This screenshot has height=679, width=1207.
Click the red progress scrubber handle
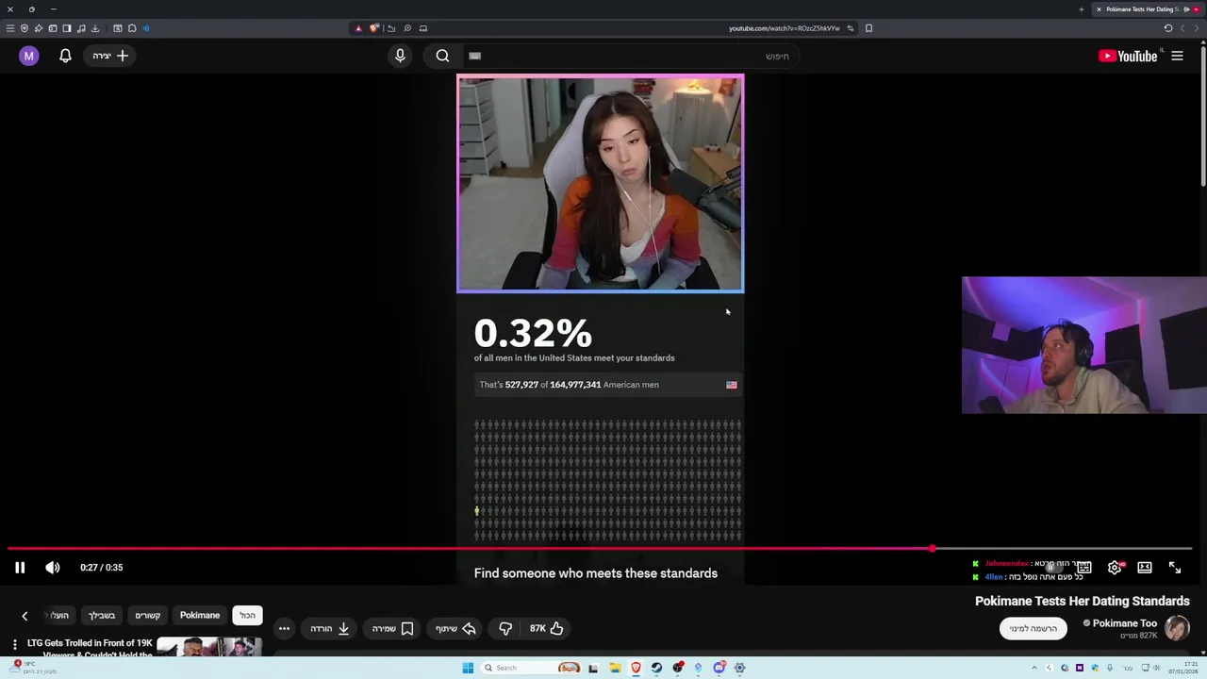pyautogui.click(x=932, y=548)
